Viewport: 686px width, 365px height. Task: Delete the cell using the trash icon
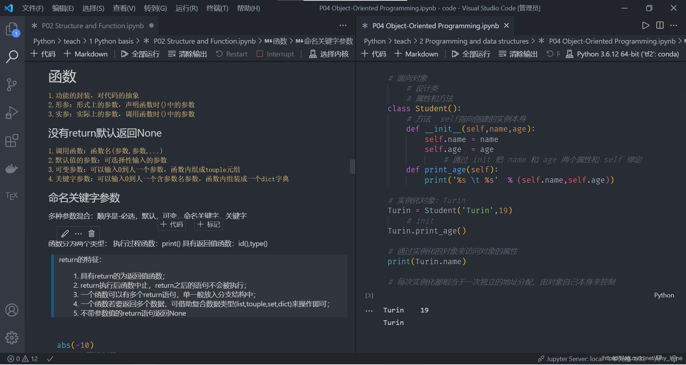(92, 233)
